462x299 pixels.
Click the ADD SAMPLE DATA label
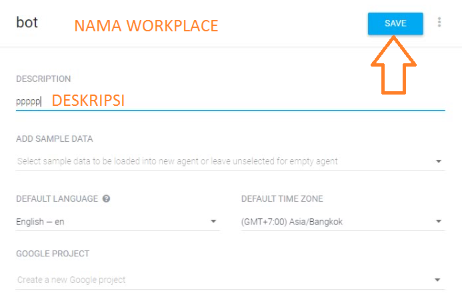(55, 139)
